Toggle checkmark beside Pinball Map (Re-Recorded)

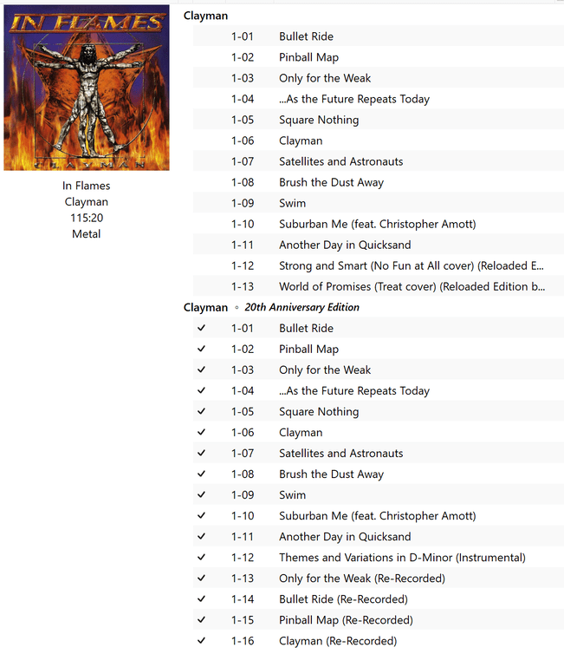point(202,620)
